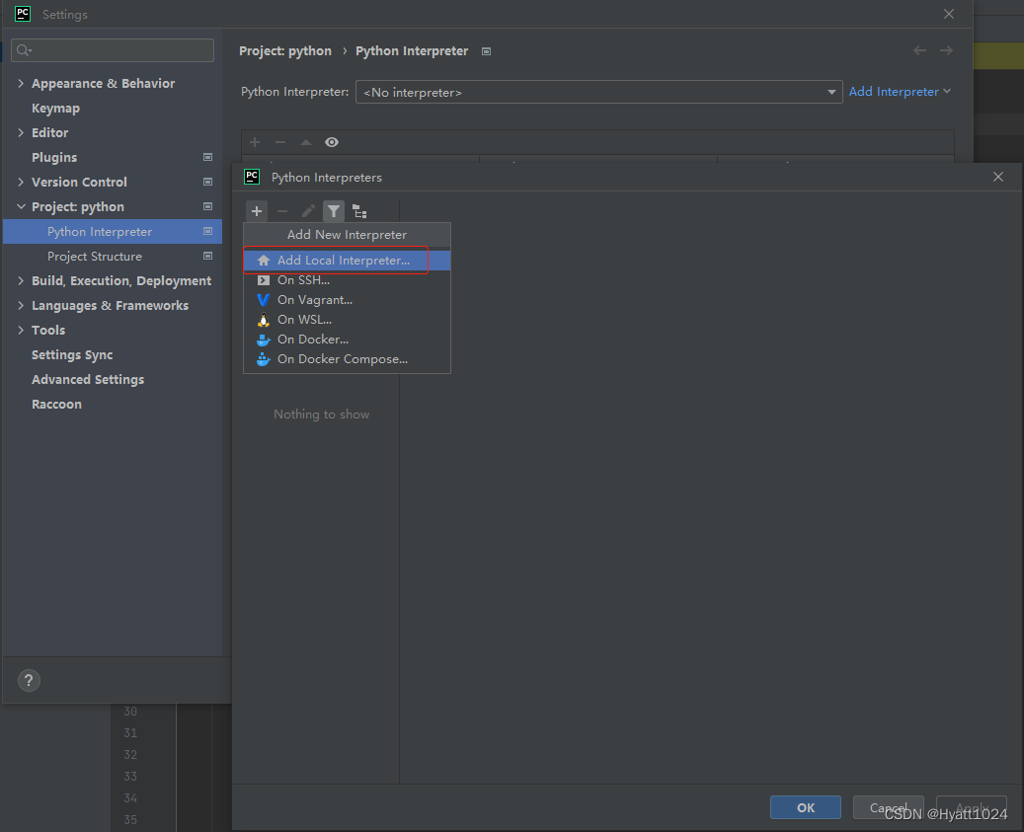
Task: Click the install package plus icon in Settings
Action: (x=255, y=142)
